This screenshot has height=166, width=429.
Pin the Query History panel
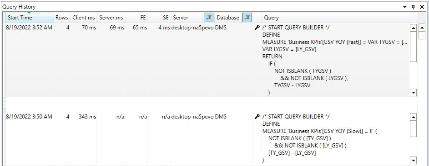coord(413,7)
